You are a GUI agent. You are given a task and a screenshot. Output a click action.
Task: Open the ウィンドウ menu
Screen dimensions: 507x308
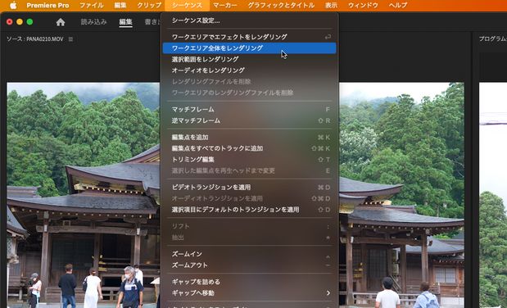pyautogui.click(x=363, y=6)
